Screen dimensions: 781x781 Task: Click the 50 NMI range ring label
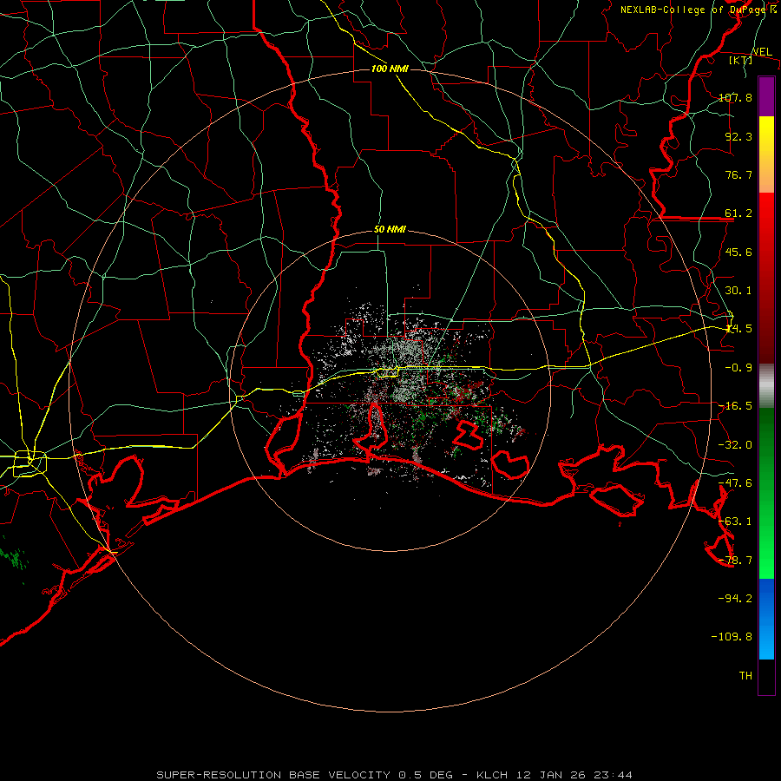click(x=390, y=230)
